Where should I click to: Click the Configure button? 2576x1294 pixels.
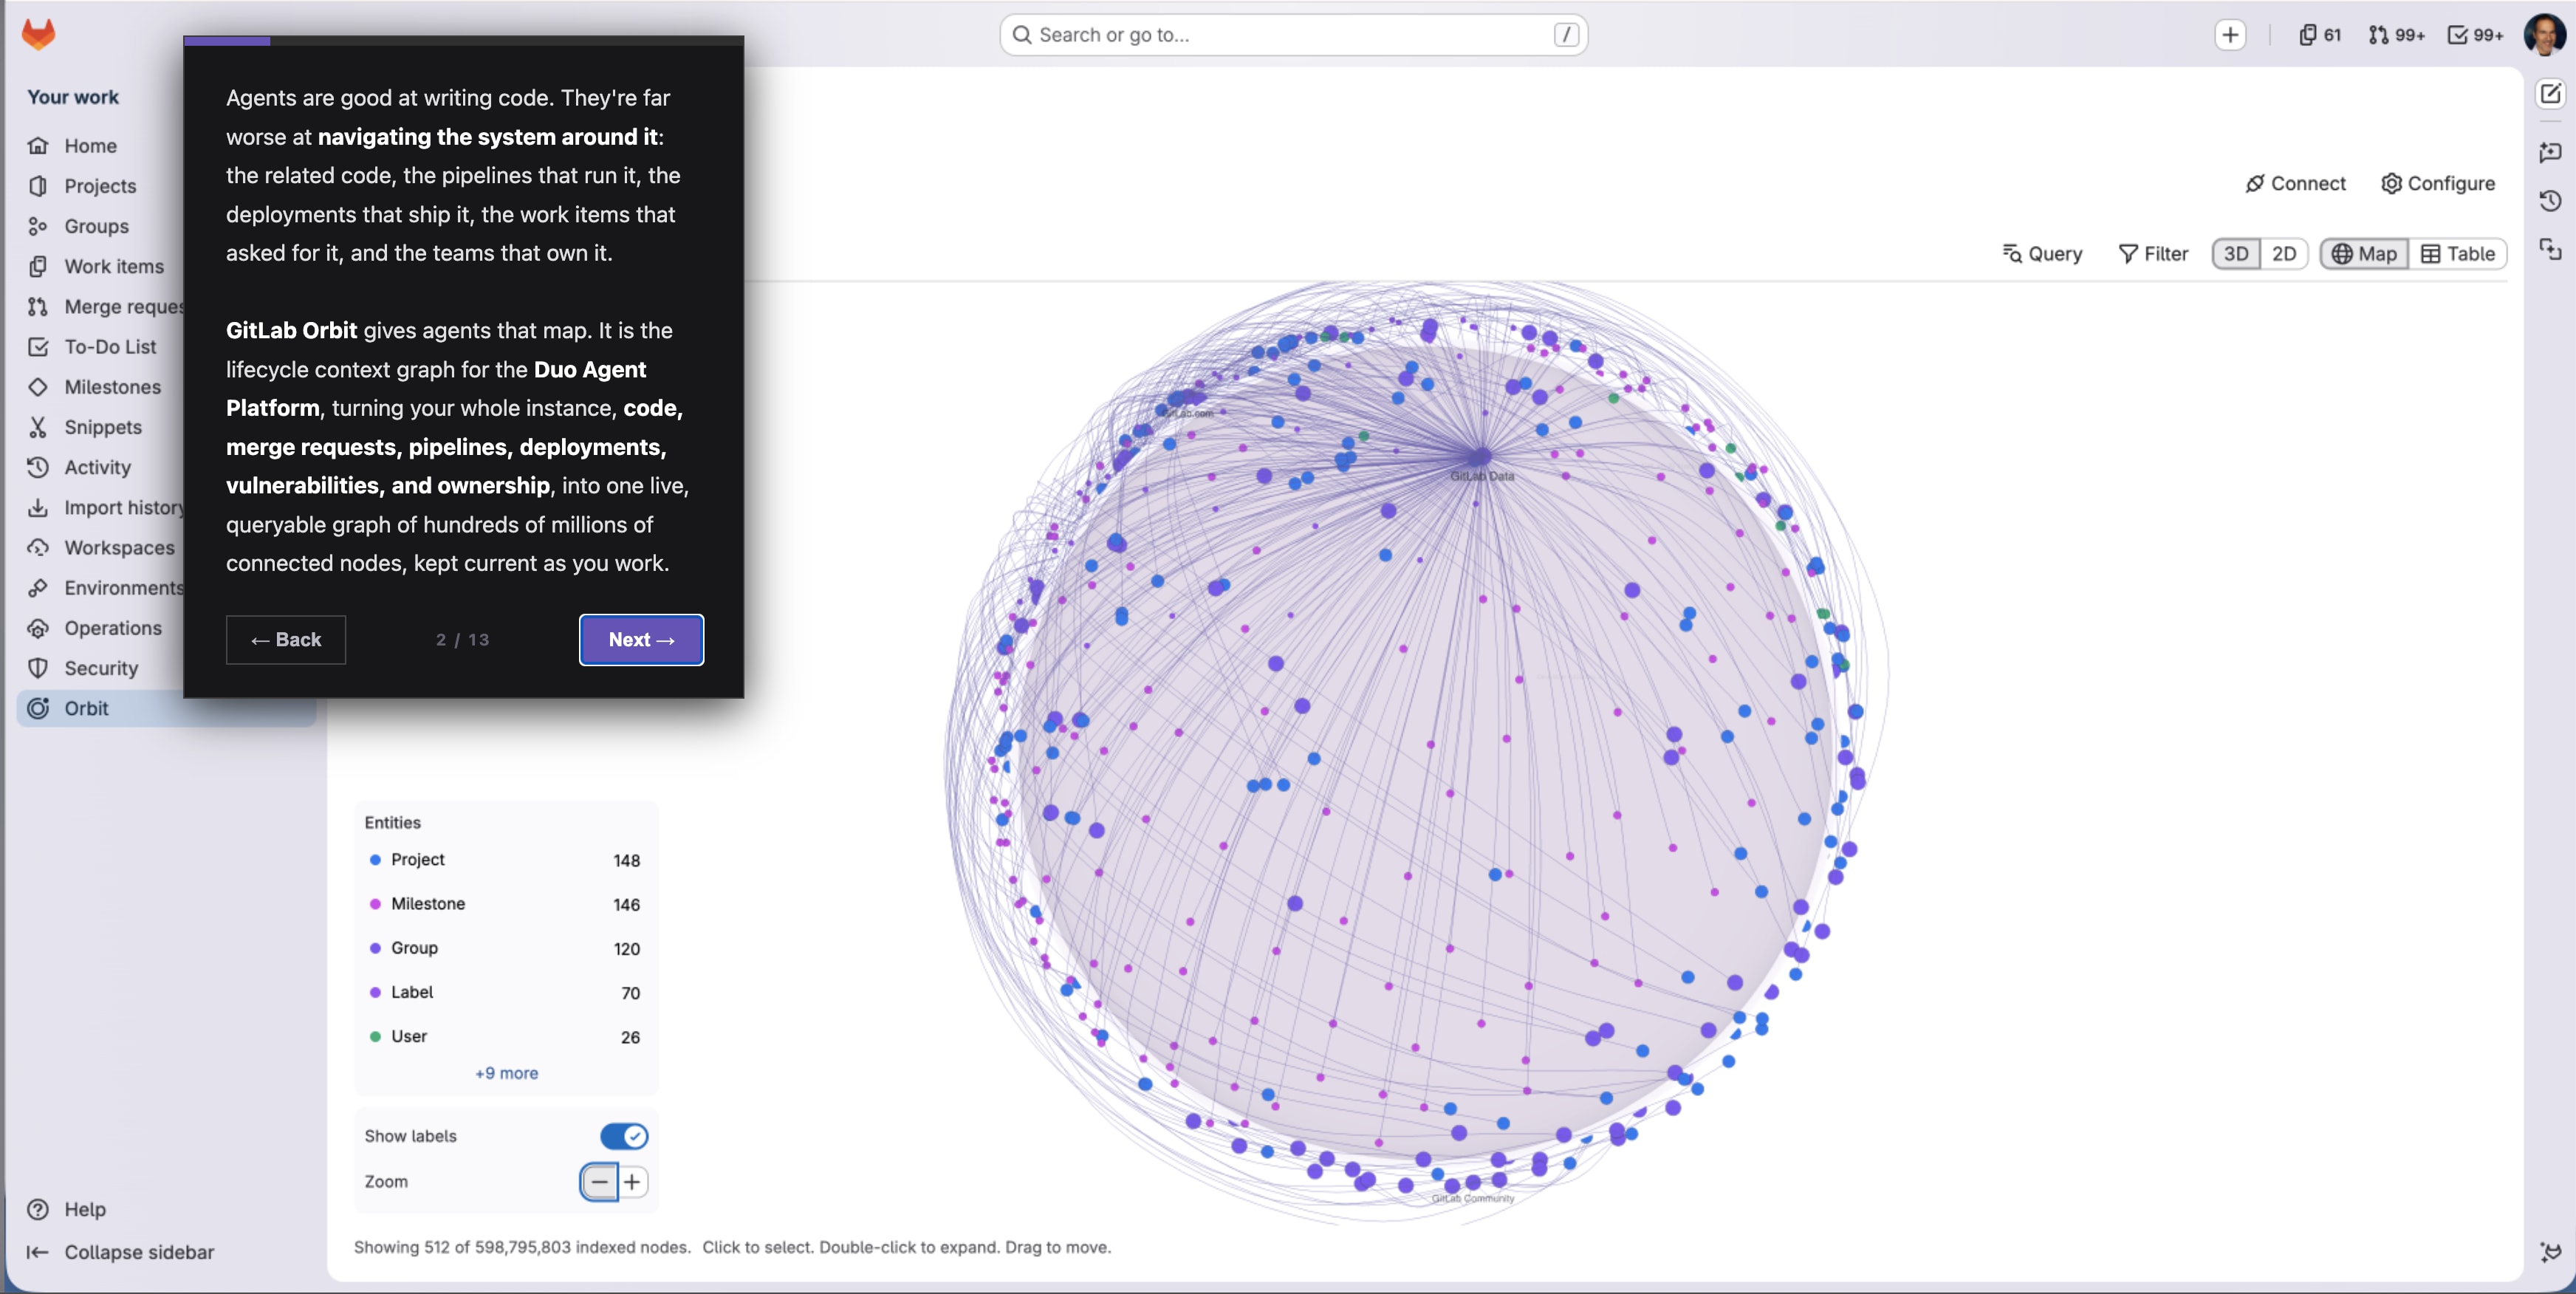pos(2438,183)
